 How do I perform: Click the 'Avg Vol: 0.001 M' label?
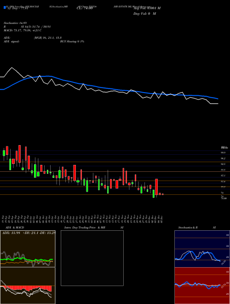coord(147,8)
